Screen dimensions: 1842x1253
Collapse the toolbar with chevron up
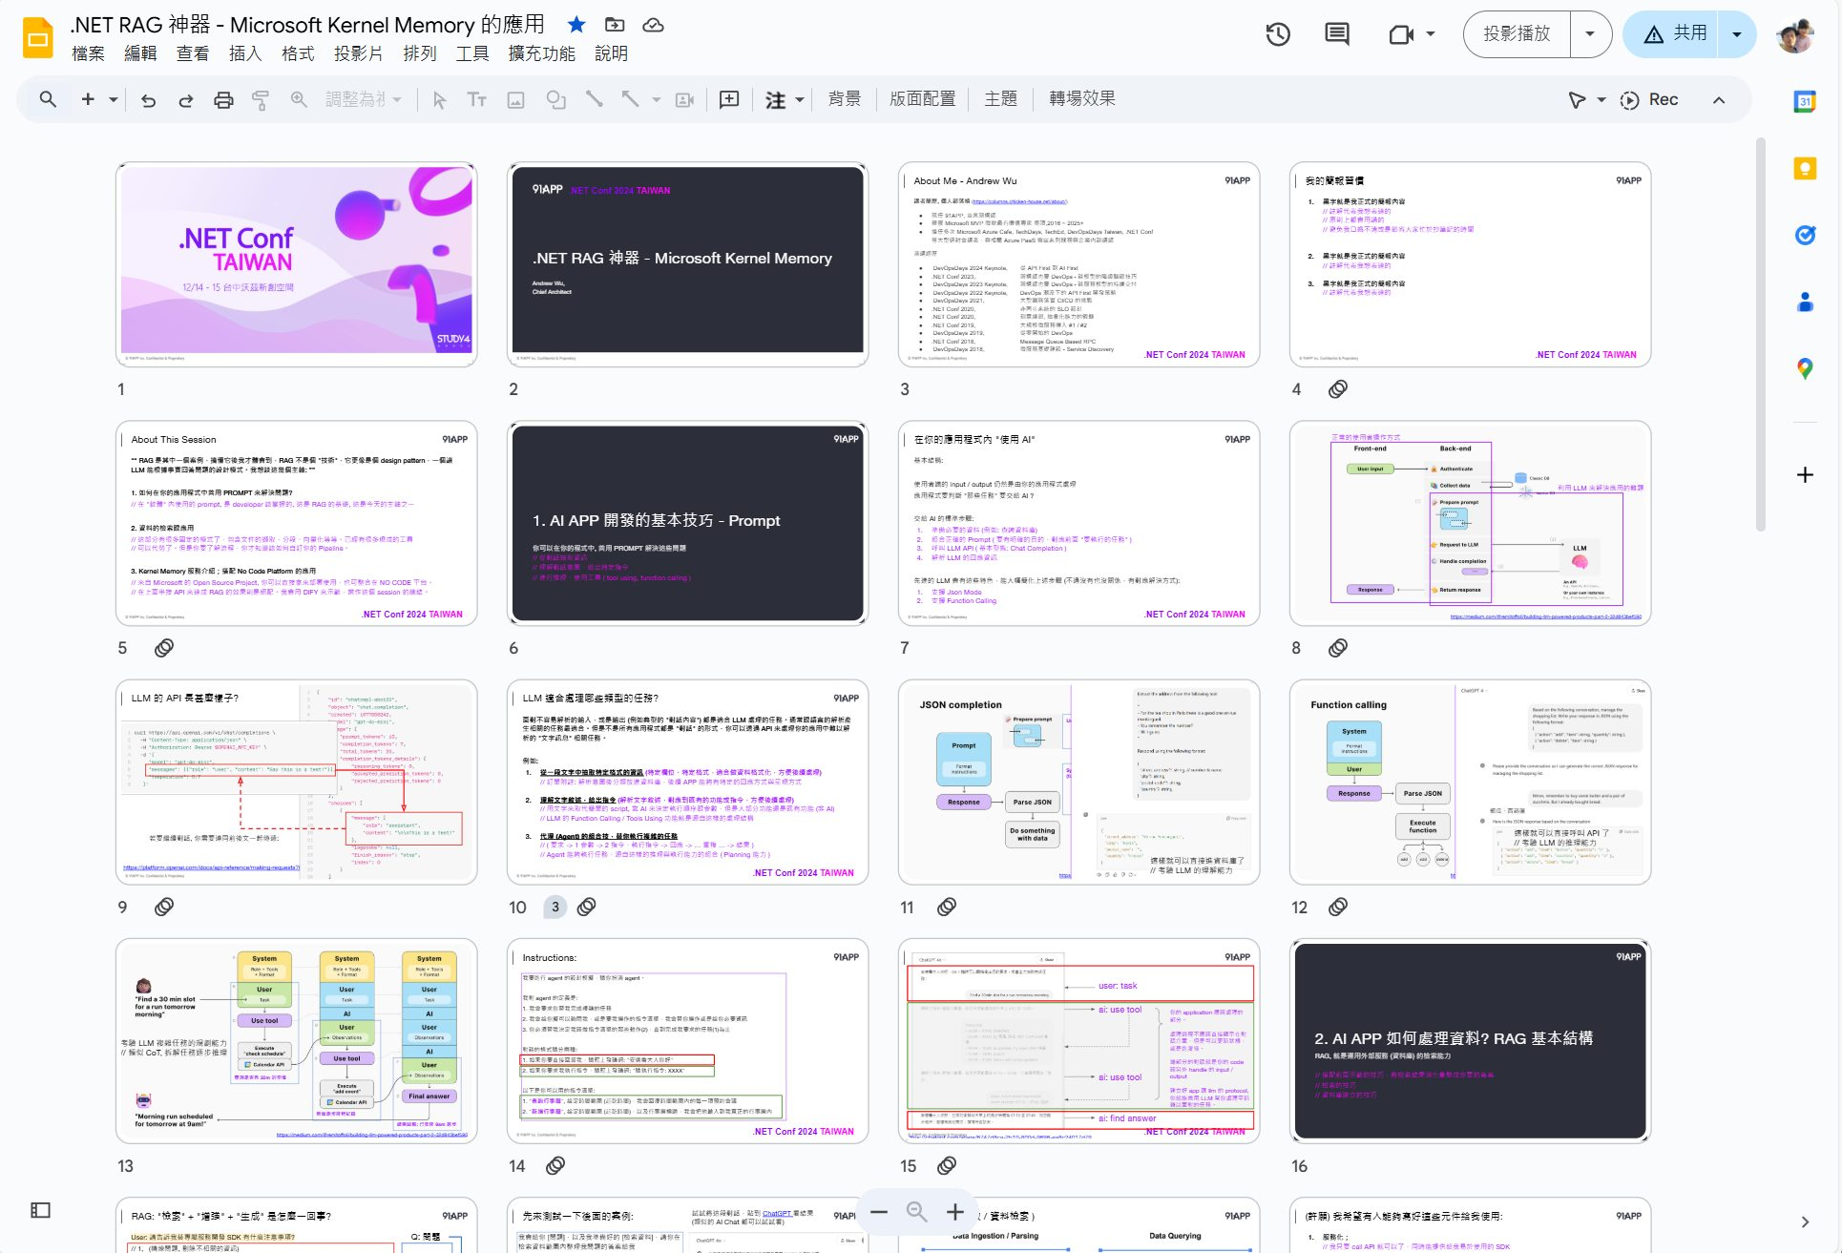point(1719,99)
